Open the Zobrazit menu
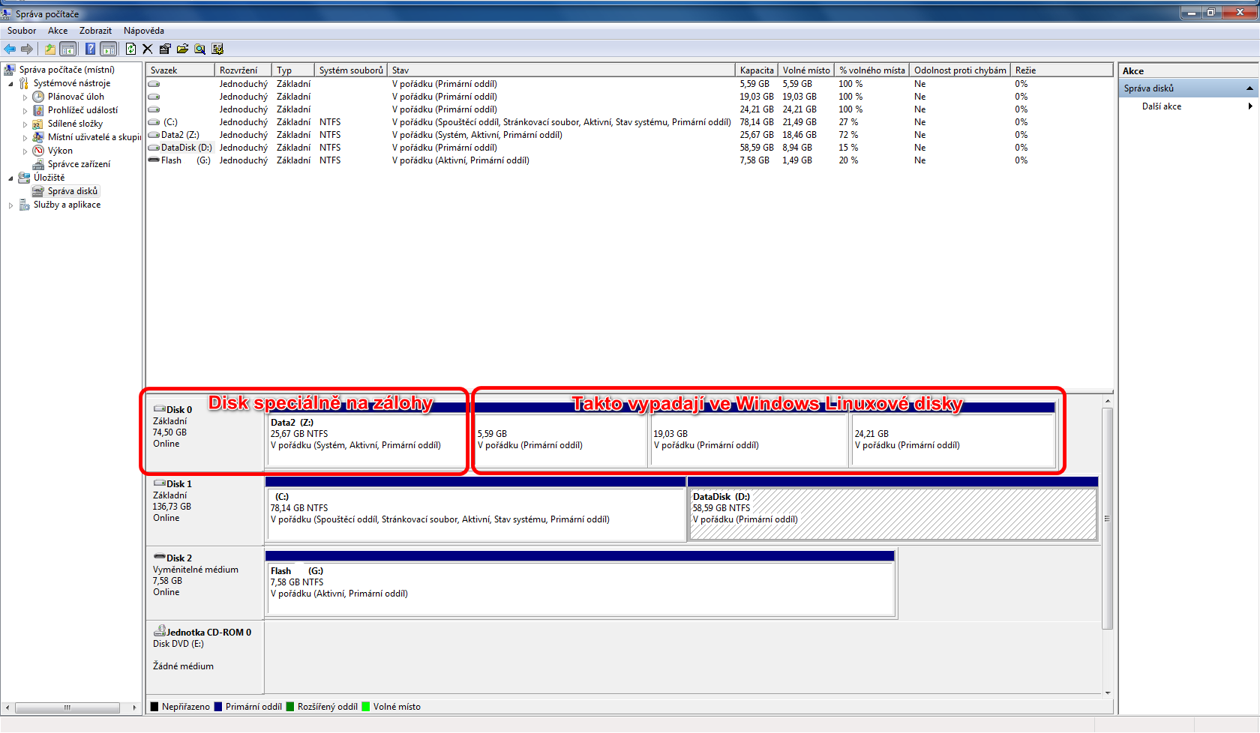This screenshot has width=1260, height=733. coord(95,31)
